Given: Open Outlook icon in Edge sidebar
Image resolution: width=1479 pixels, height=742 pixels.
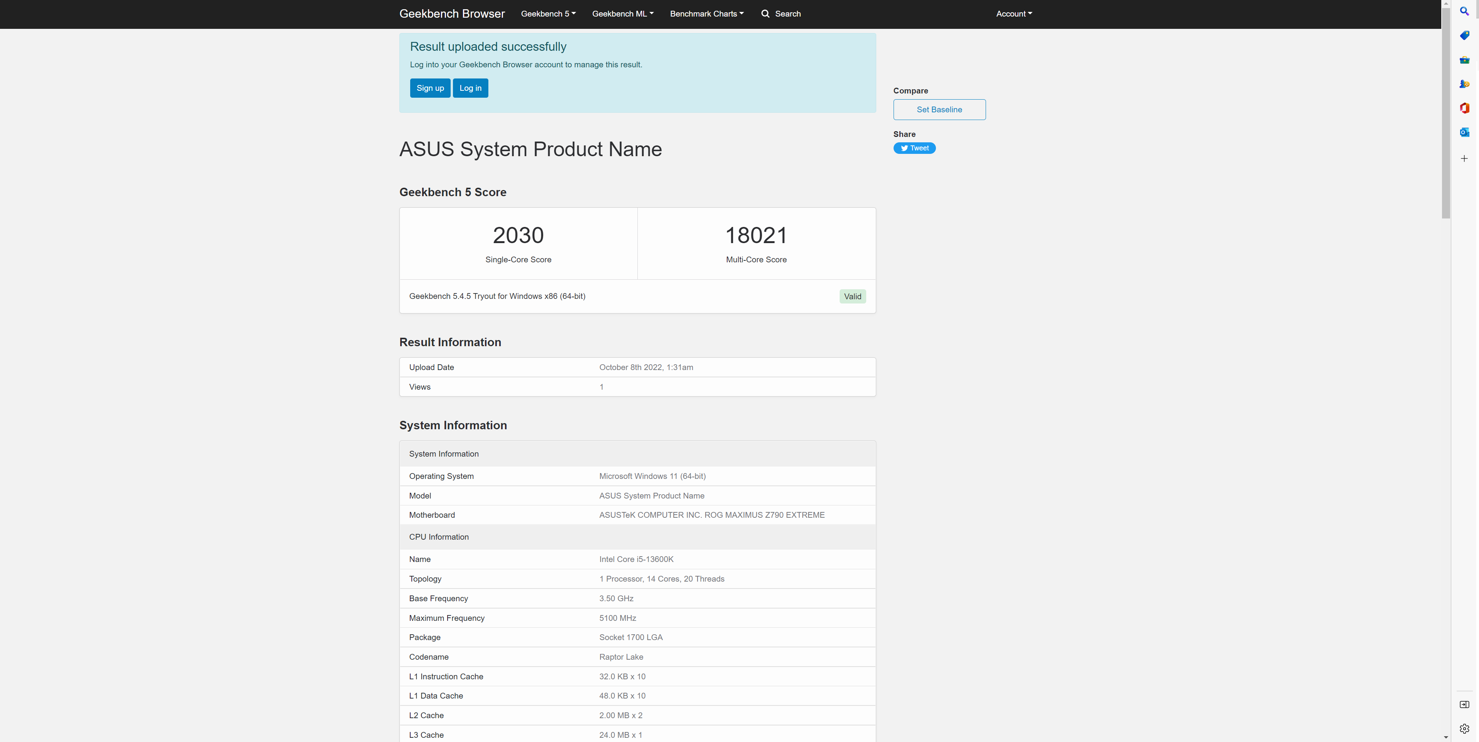Looking at the screenshot, I should [x=1464, y=132].
